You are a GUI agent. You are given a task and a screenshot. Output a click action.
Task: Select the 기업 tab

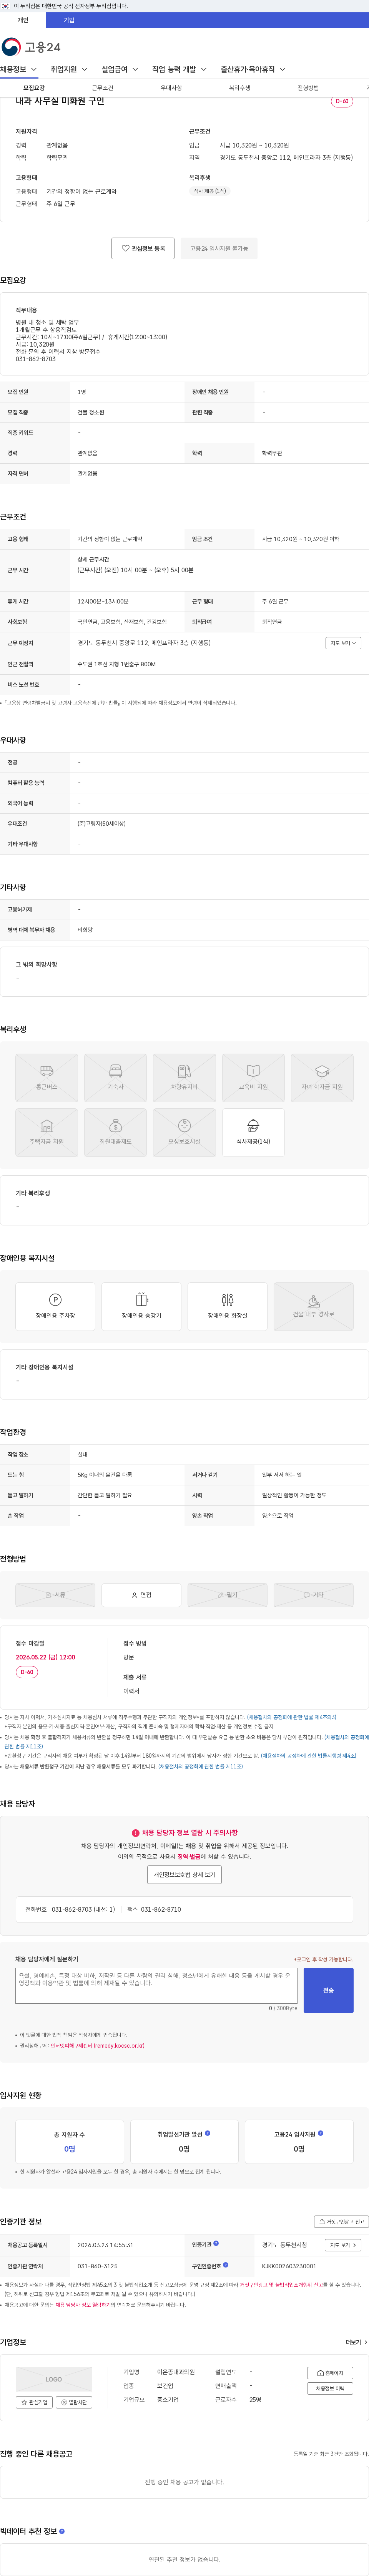pyautogui.click(x=69, y=20)
